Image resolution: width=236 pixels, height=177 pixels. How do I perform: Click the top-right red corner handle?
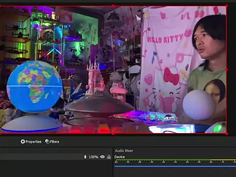coord(227,6)
